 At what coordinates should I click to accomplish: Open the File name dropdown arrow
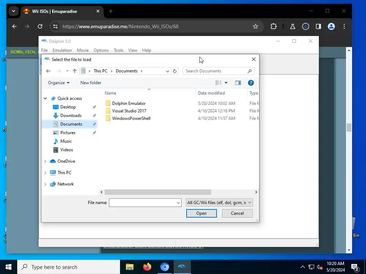[178, 203]
